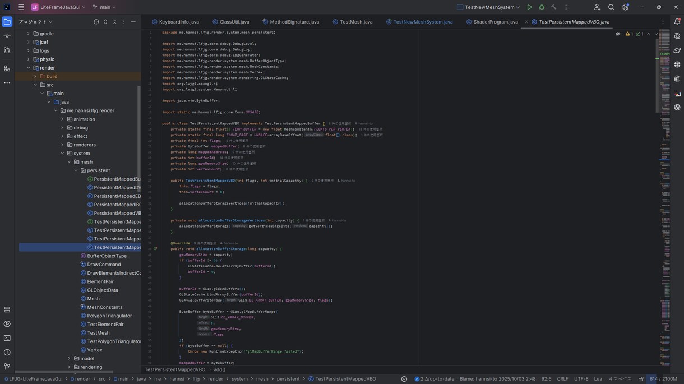The height and width of the screenshot is (384, 684).
Task: Switch to KeyboardInfo.java tab
Action: click(175, 22)
